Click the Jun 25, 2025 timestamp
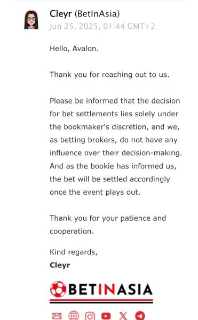198x320 pixels. pos(102,27)
